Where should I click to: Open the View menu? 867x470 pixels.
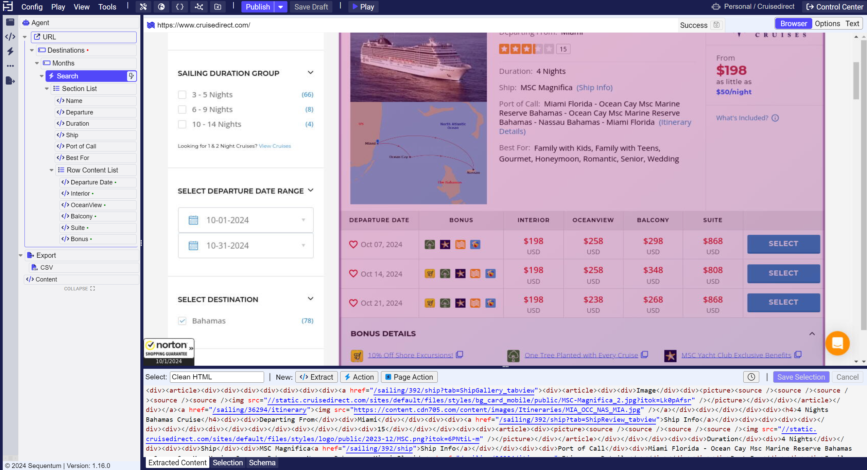tap(82, 7)
